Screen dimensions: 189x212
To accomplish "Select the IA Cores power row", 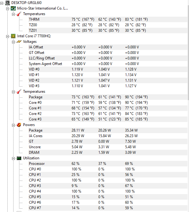I will point(36,136).
